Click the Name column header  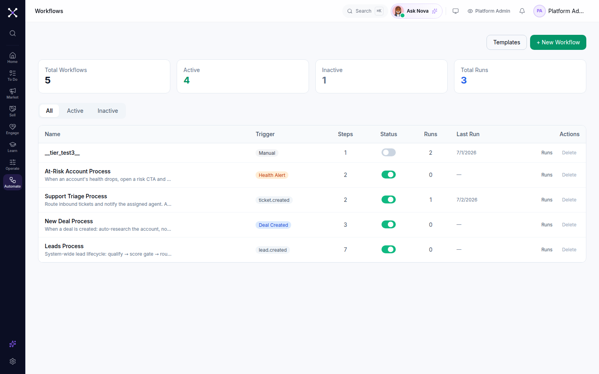[x=52, y=134]
